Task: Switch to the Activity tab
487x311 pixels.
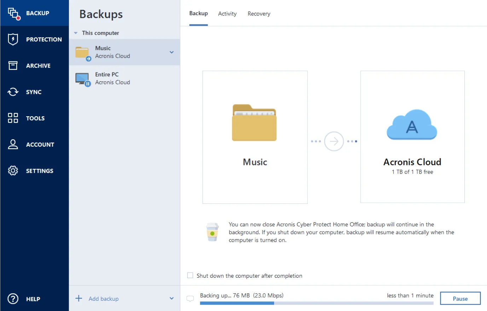Action: point(227,14)
